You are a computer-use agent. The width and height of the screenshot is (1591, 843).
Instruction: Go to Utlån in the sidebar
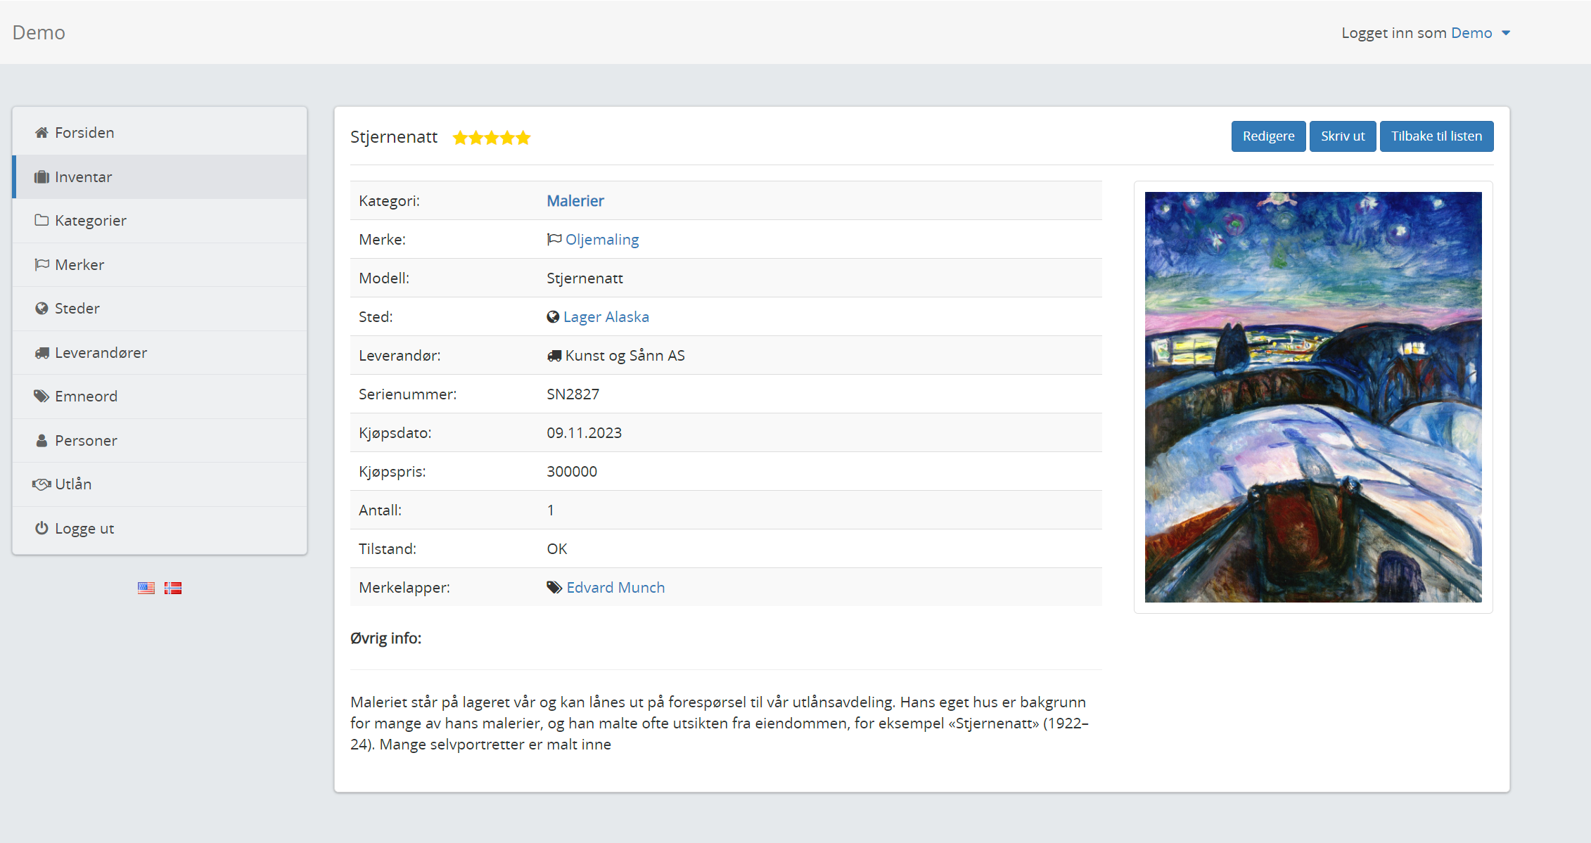pos(160,484)
